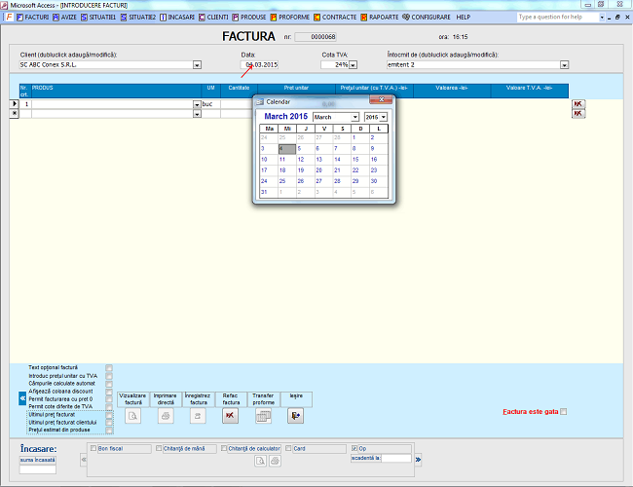Click the left double-arrow in Încasare panel
The width and height of the screenshot is (633, 487).
(84, 459)
